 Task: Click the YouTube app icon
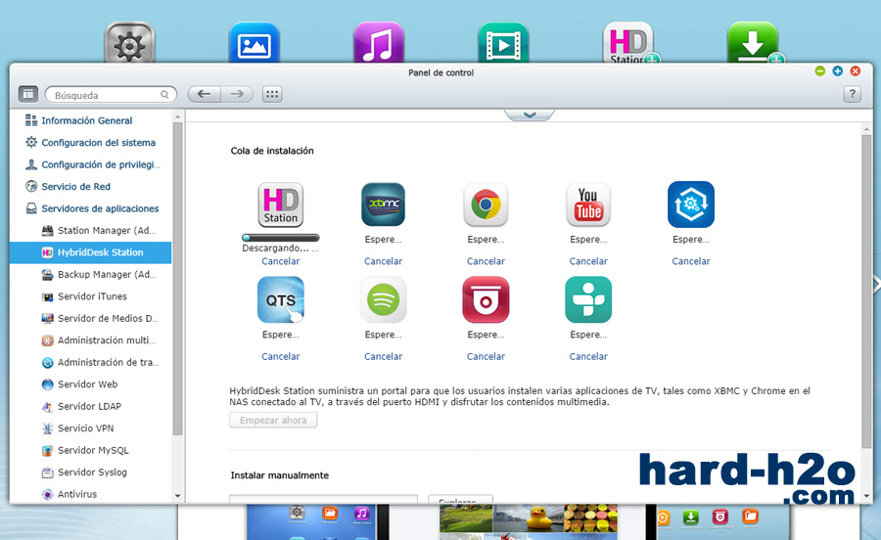pos(588,204)
